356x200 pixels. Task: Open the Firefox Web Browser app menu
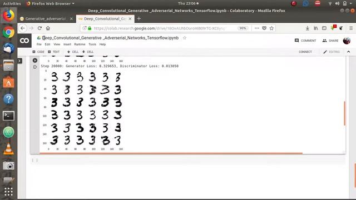pos(51,3)
